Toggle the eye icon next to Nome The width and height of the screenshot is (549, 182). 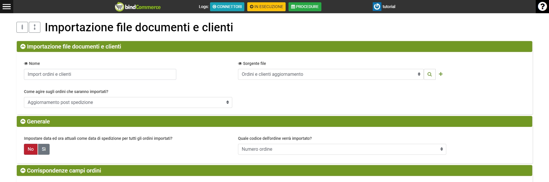tap(26, 64)
